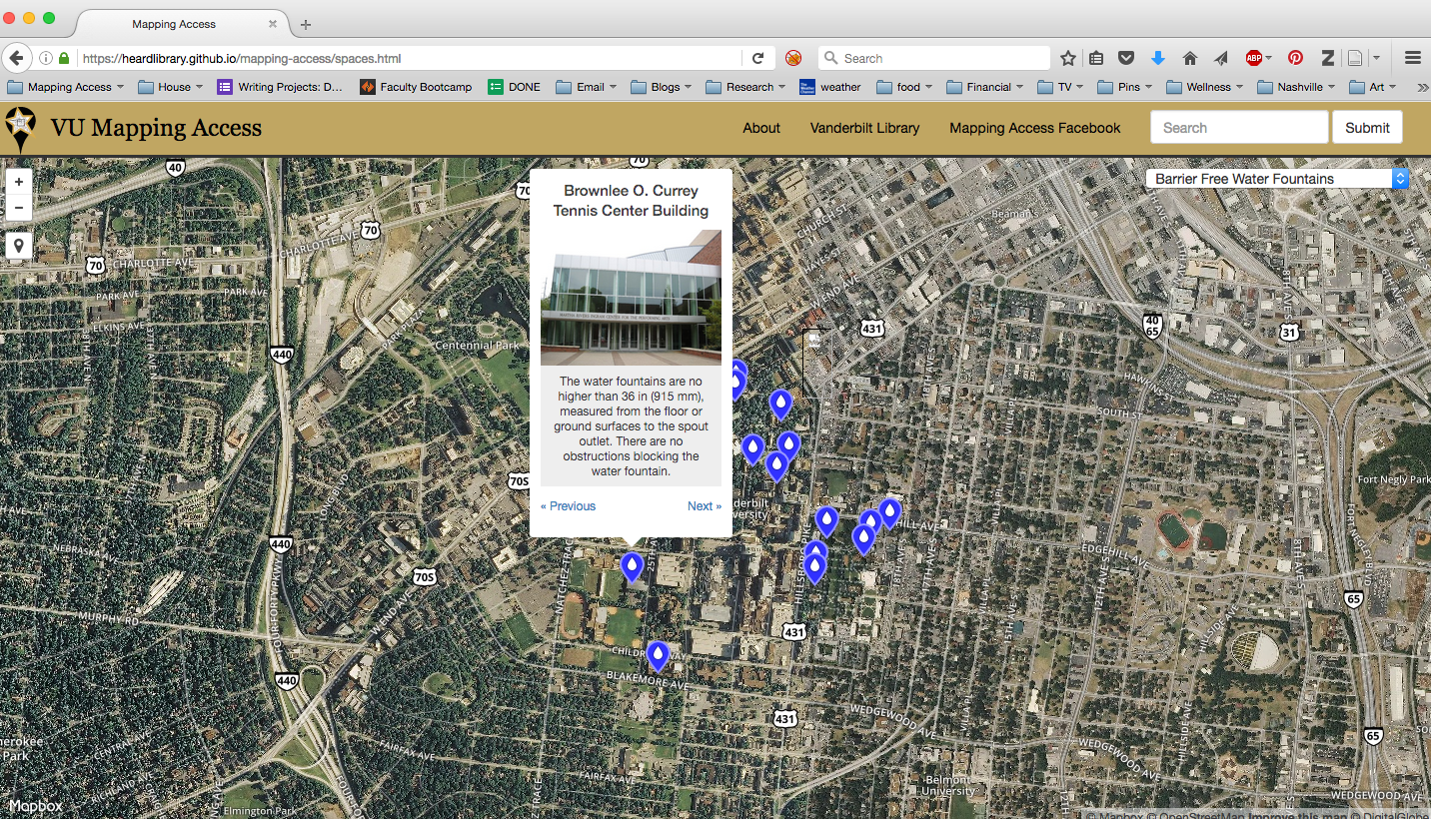
Task: Click the map geolocate pin button
Action: pyautogui.click(x=19, y=246)
